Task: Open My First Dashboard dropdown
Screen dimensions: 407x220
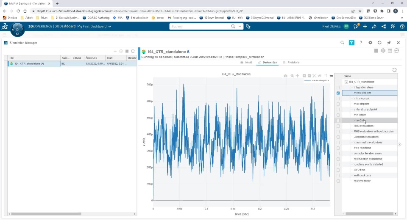Action: [x=110, y=26]
